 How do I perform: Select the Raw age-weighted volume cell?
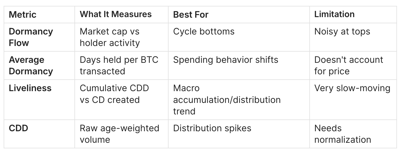pos(119,134)
